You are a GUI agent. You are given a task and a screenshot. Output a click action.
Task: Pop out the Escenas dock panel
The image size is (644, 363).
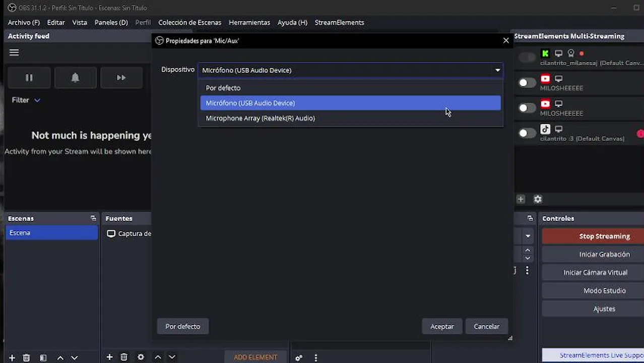pyautogui.click(x=93, y=218)
